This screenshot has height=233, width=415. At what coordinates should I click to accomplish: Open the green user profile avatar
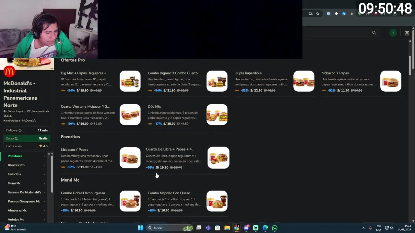[393, 33]
